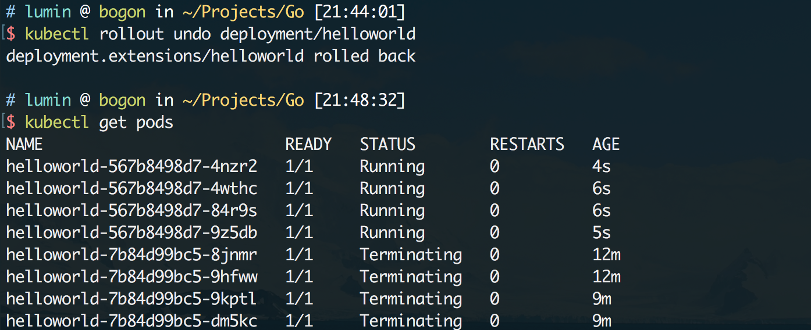Click the READY column header

308,144
